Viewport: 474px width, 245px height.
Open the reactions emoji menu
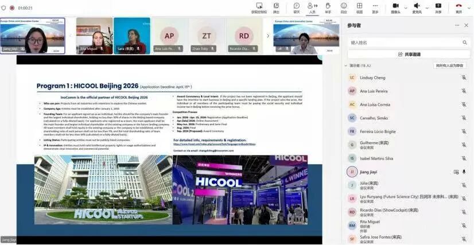(344, 6)
